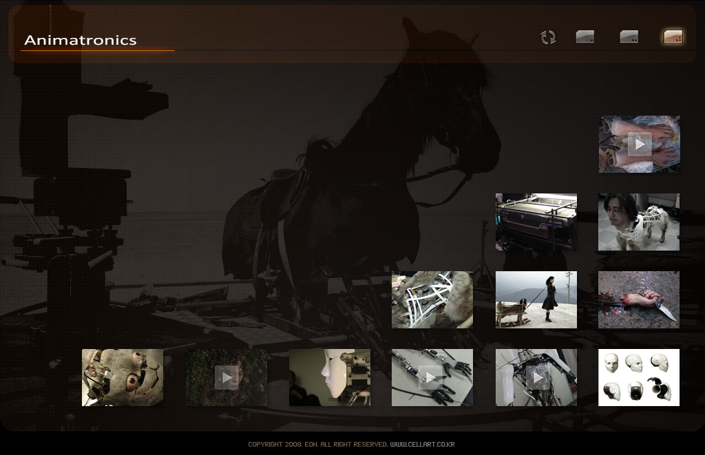The width and height of the screenshot is (705, 455).
Task: Open the car with roof rack thumbnail
Action: [x=536, y=222]
